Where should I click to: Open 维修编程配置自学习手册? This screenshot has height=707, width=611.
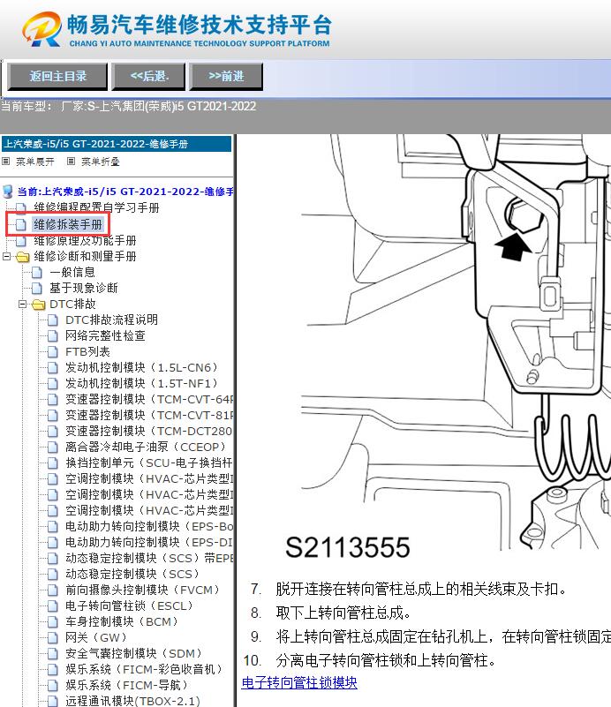[96, 207]
